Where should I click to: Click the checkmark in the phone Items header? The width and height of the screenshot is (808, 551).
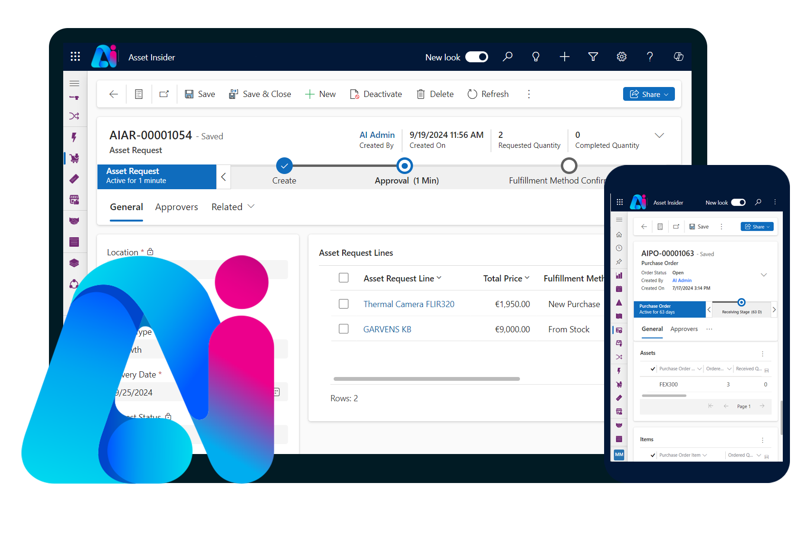(653, 455)
